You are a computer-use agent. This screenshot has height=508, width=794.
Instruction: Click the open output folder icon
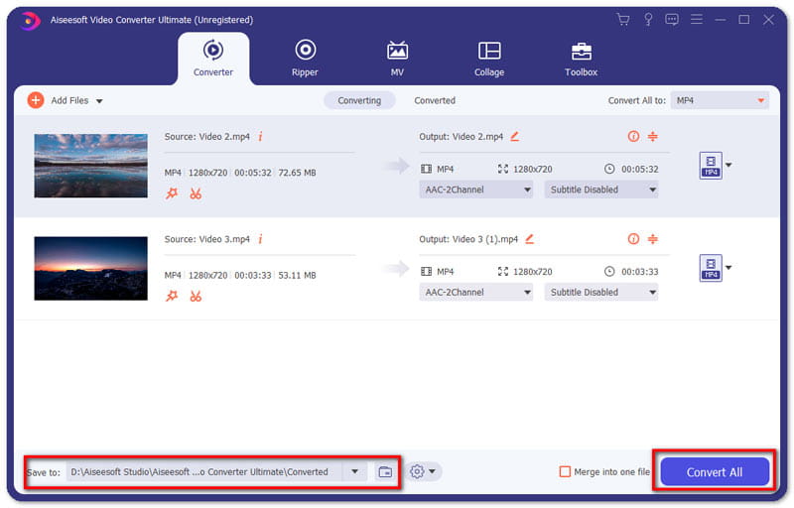pyautogui.click(x=385, y=471)
